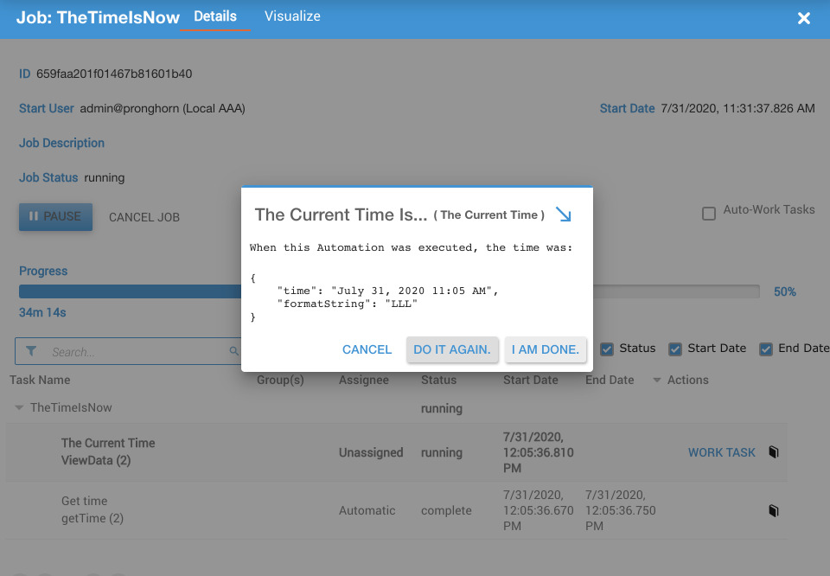Click the Job Status running value
This screenshot has width=830, height=576.
tap(105, 178)
